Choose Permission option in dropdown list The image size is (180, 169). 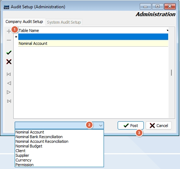(24, 165)
